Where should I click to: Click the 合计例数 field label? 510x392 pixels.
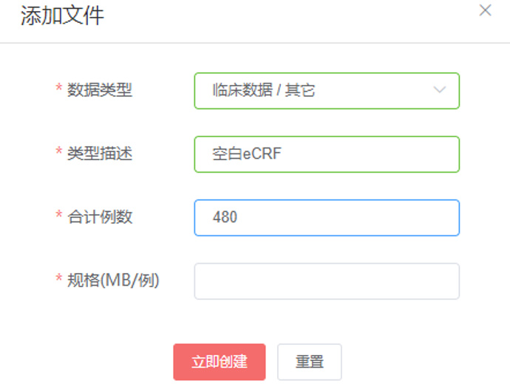pyautogui.click(x=100, y=217)
